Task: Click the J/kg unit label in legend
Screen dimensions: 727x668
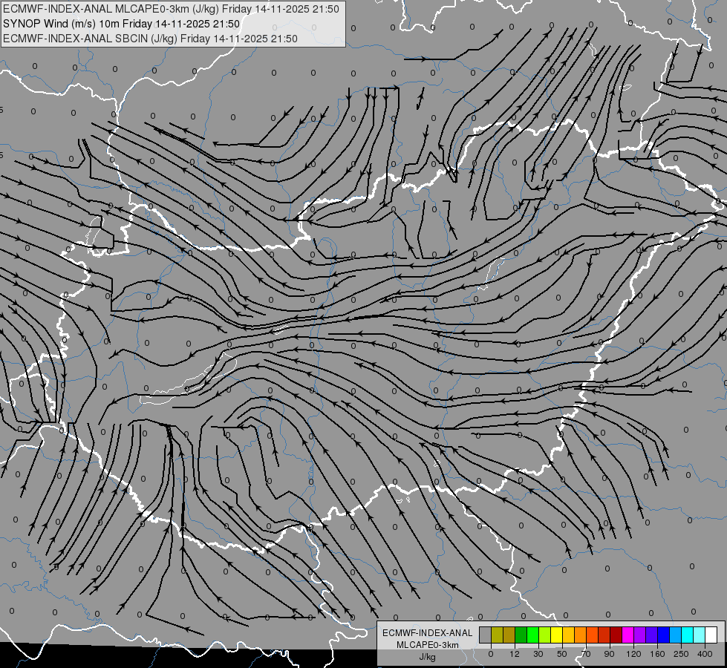Action: (x=427, y=657)
